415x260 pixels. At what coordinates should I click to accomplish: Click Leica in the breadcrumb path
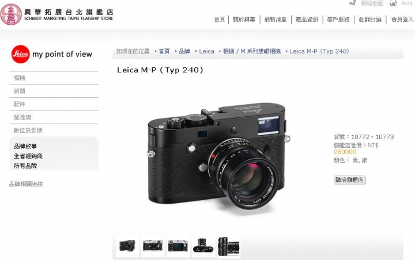[x=206, y=51]
